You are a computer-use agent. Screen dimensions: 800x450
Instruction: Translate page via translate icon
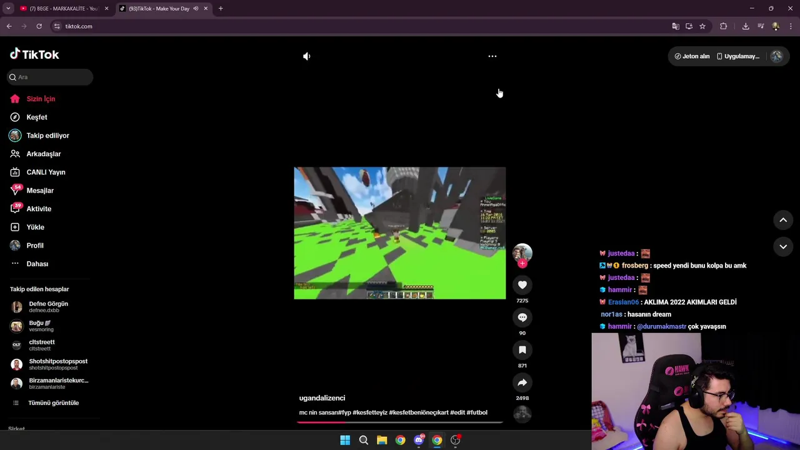pos(676,26)
